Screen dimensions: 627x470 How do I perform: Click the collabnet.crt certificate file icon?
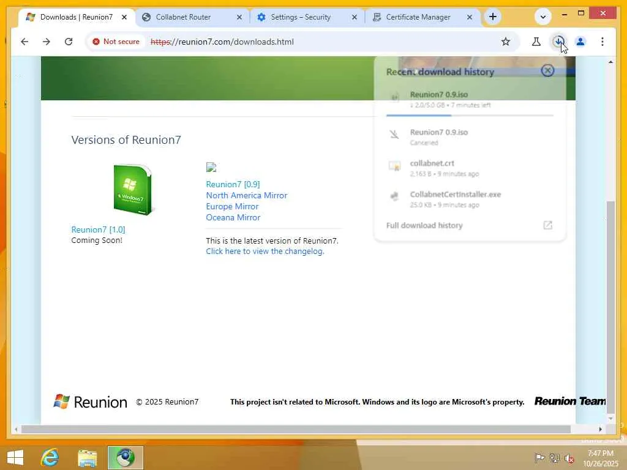[x=395, y=166]
